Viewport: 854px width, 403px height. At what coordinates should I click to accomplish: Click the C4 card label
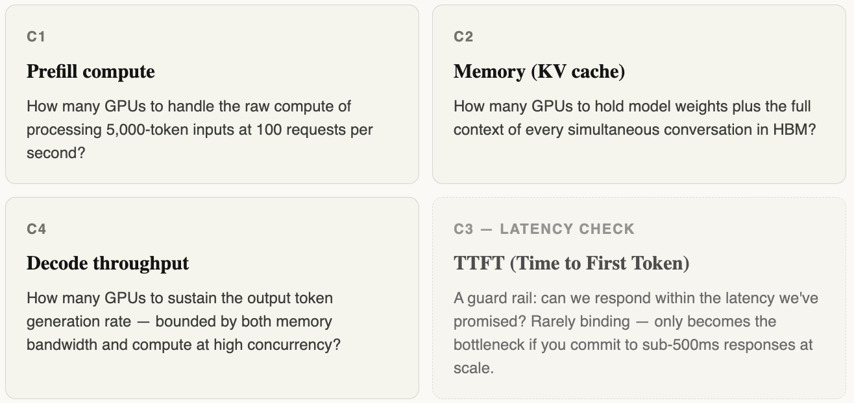[36, 229]
